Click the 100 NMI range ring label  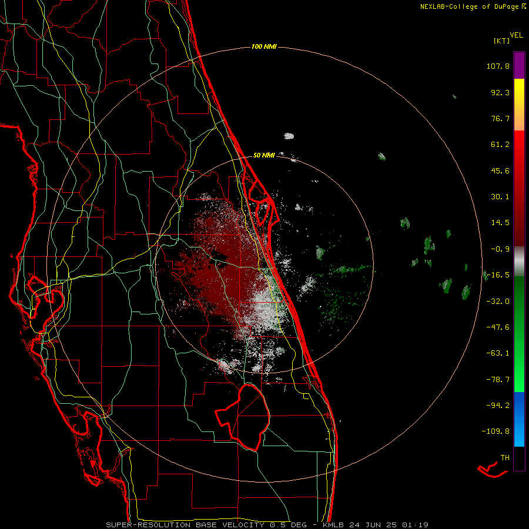pos(264,46)
